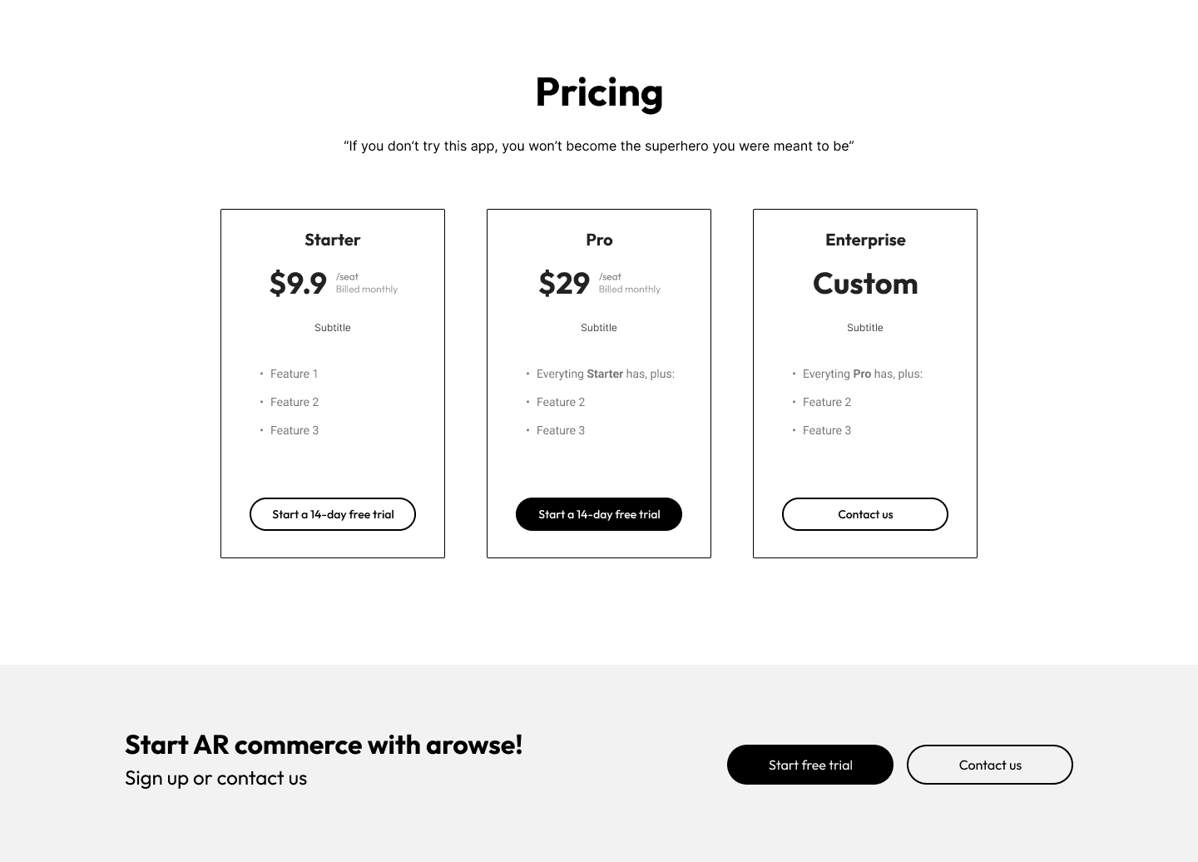Click Feature 3 in the Enterprise card
The width and height of the screenshot is (1198, 862).
coord(826,430)
